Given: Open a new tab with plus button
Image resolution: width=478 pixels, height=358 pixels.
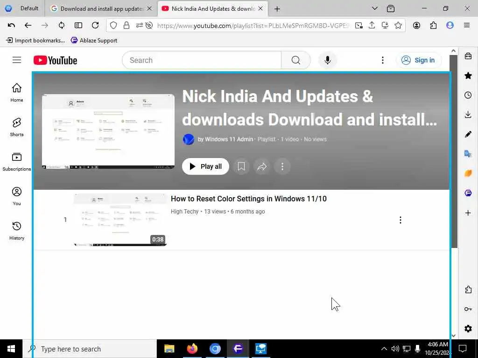Looking at the screenshot, I should click(277, 9).
